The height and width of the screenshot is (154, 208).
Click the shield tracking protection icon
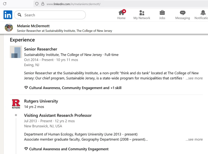pyautogui.click(x=37, y=4)
